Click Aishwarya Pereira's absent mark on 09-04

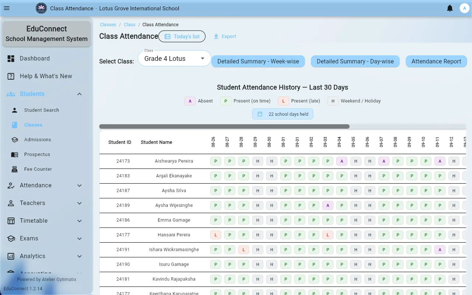click(x=342, y=161)
